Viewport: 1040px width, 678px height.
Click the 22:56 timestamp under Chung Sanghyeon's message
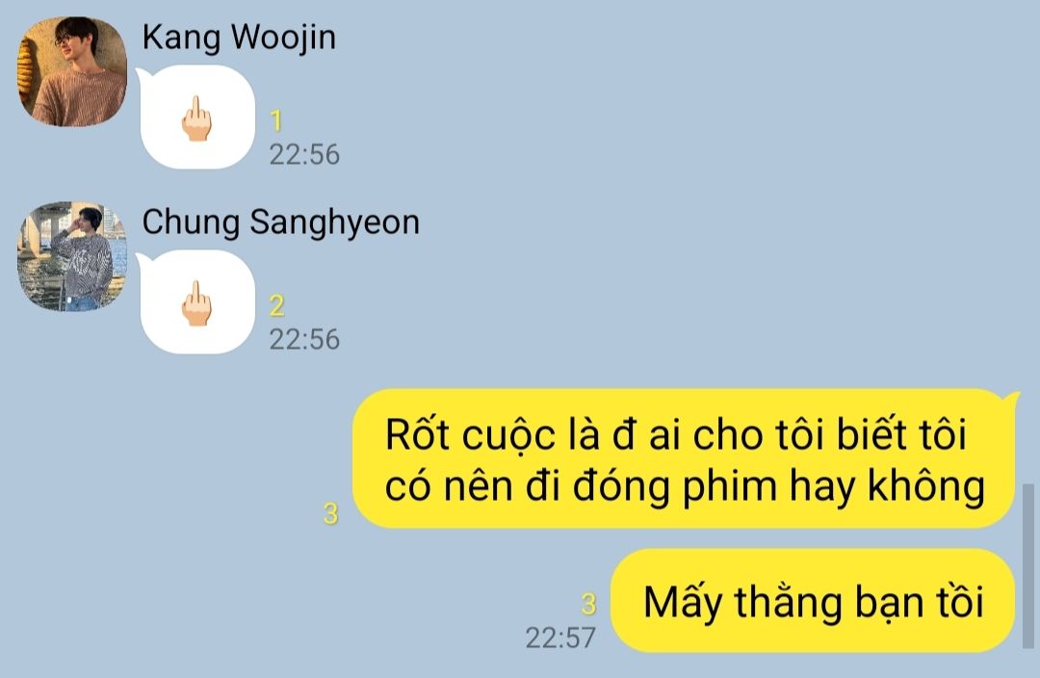pyautogui.click(x=304, y=340)
